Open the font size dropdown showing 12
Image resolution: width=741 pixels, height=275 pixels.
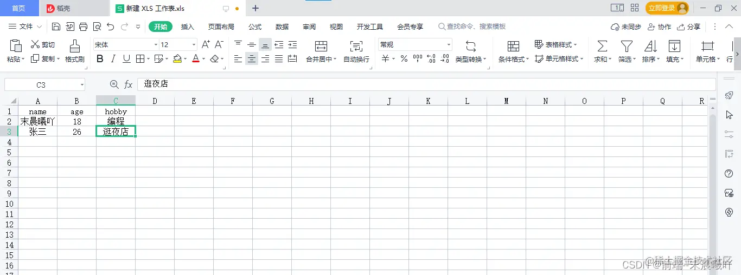point(194,45)
